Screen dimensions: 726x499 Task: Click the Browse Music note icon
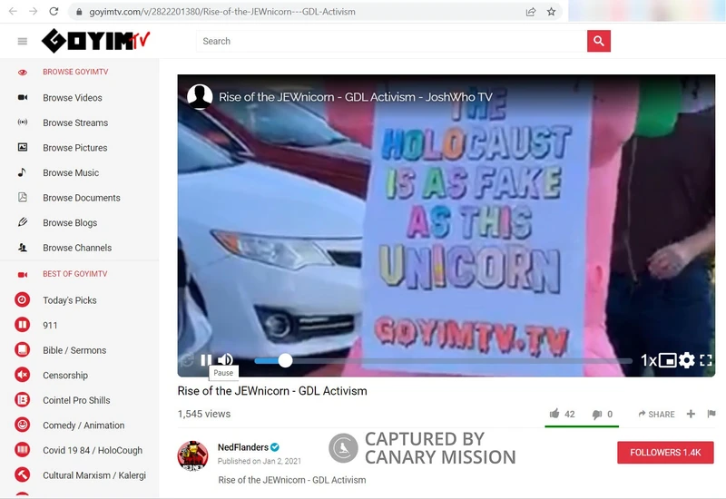23,172
